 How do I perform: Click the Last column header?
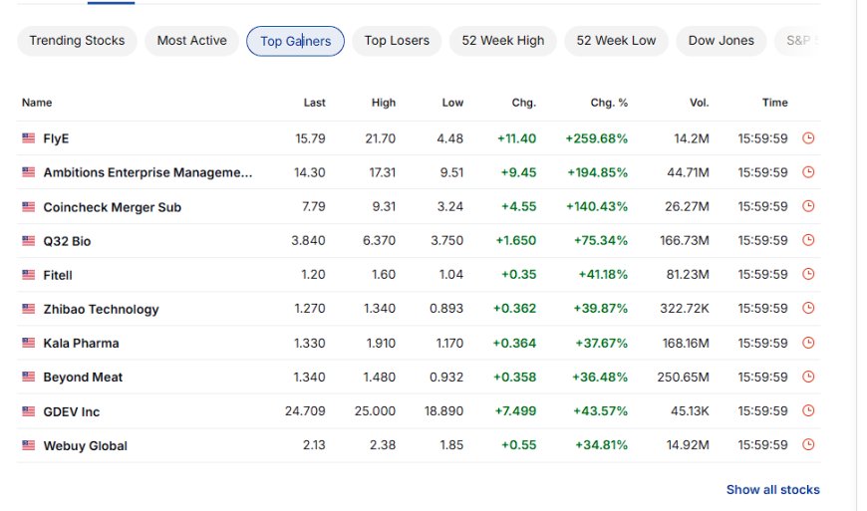(314, 103)
